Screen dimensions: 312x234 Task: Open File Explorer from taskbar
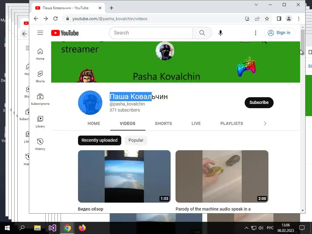click(37, 228)
